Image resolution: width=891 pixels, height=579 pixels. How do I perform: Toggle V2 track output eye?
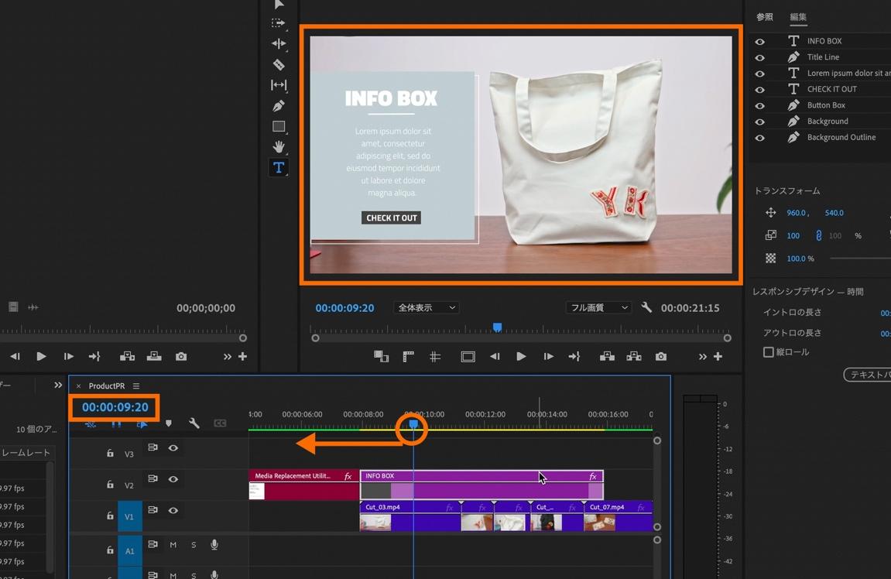tap(173, 479)
